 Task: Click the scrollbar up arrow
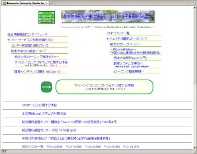point(195,8)
